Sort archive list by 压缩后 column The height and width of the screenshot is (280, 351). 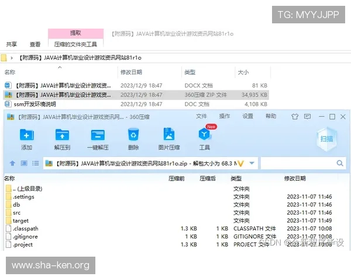click(x=208, y=178)
